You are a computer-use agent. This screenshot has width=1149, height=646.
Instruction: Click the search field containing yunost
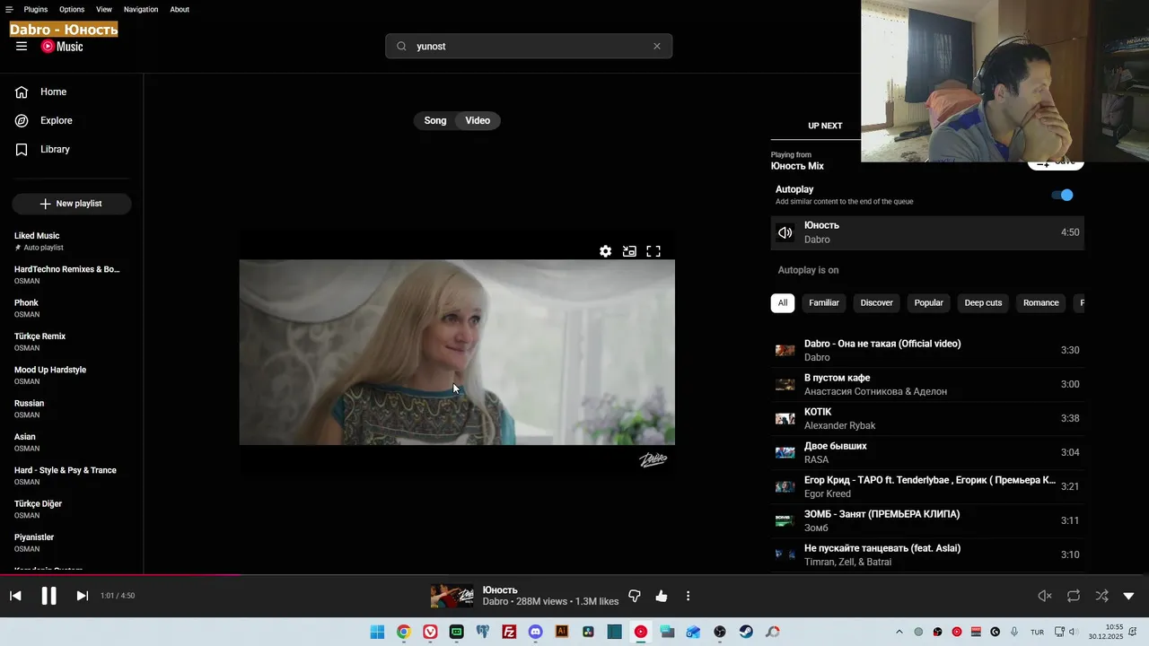pyautogui.click(x=529, y=47)
